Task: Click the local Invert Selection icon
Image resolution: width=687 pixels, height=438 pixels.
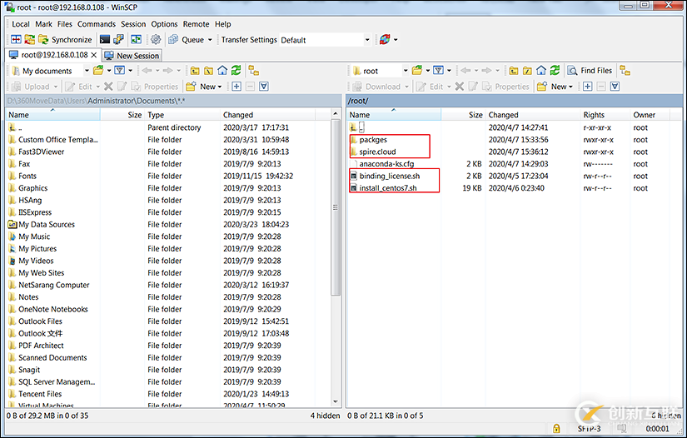Action: coord(264,87)
